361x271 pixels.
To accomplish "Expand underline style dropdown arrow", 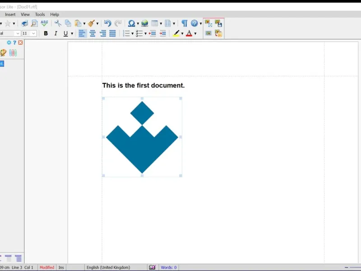I will pos(72,33).
